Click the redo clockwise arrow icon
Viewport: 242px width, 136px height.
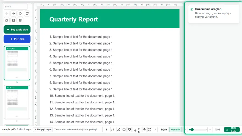tap(27, 13)
